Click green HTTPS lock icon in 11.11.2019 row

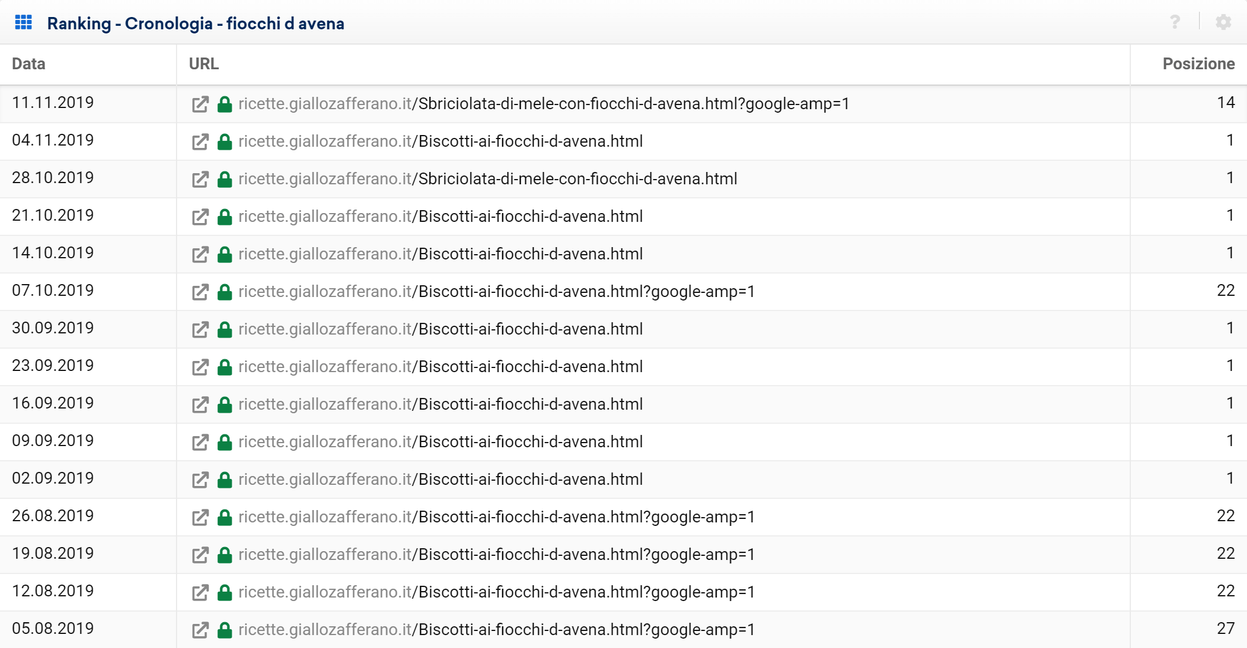pyautogui.click(x=225, y=104)
